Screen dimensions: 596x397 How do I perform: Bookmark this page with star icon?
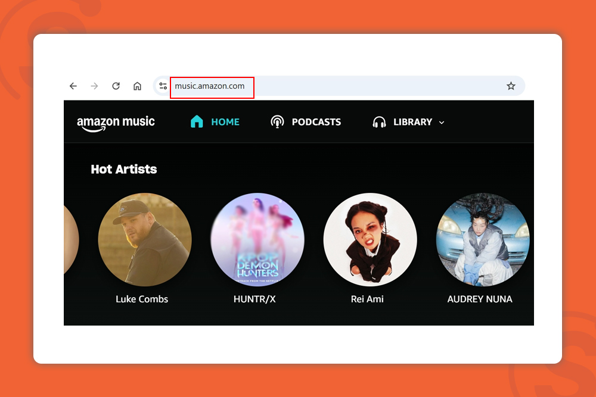(x=511, y=86)
